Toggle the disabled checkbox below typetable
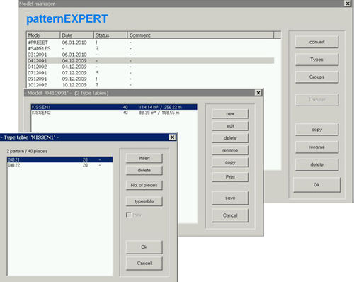Image resolution: width=354 pixels, height=282 pixels. [x=129, y=215]
